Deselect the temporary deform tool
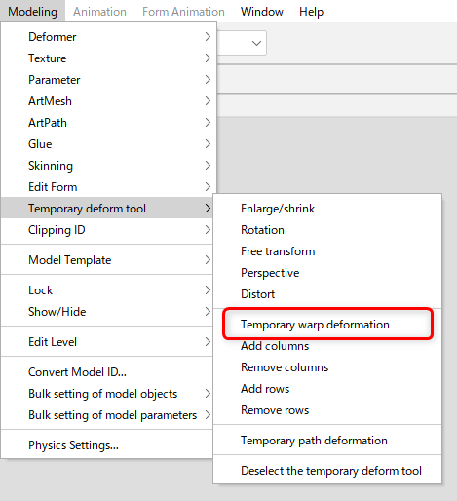 point(327,471)
